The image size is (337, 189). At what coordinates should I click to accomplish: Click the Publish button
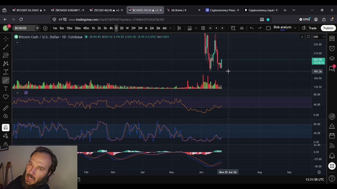tap(328, 28)
